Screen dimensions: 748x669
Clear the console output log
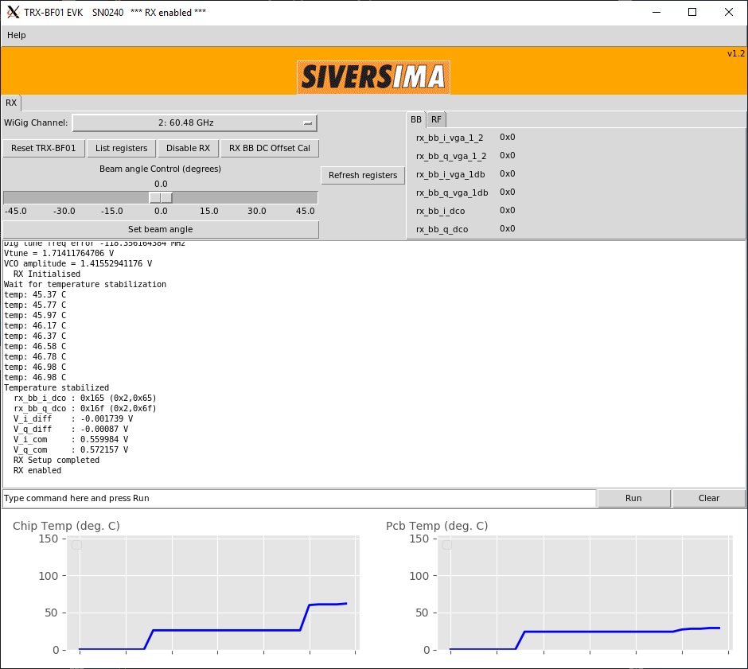point(708,498)
